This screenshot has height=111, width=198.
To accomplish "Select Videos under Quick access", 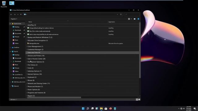I will pos(16,43).
